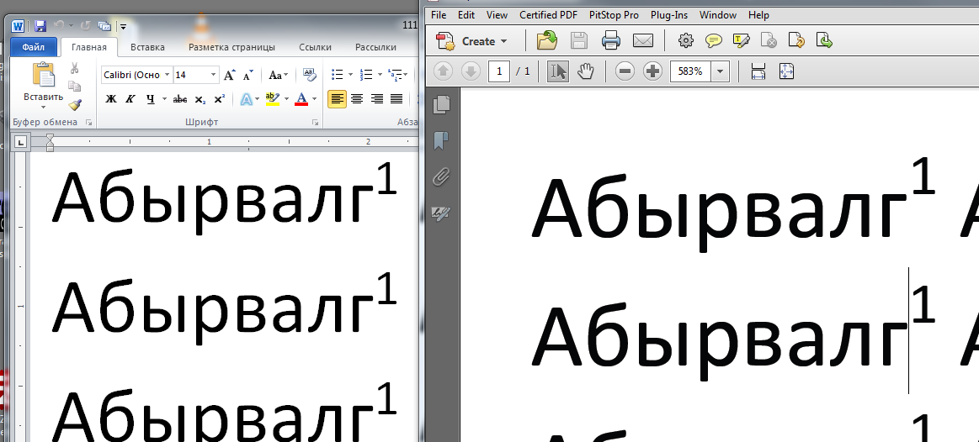Image resolution: width=979 pixels, height=442 pixels.
Task: Click the Save icon in Word's quick access toolbar
Action: click(40, 26)
